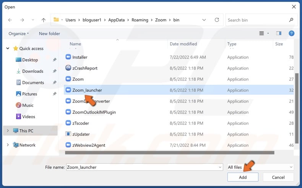Click the search magnifier icon
302x188 pixels.
pos(291,20)
